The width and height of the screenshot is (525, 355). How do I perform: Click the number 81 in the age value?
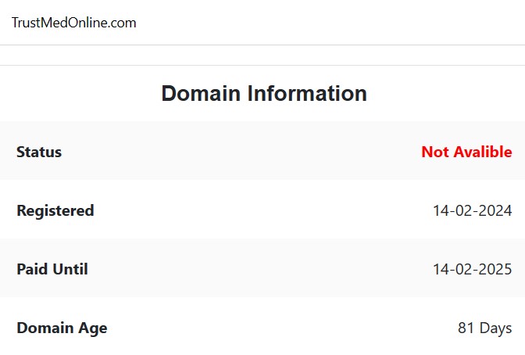click(466, 328)
